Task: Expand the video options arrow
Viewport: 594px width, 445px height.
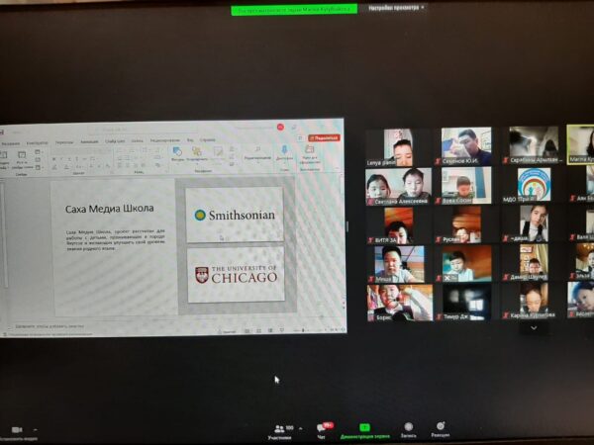Action: (36, 430)
